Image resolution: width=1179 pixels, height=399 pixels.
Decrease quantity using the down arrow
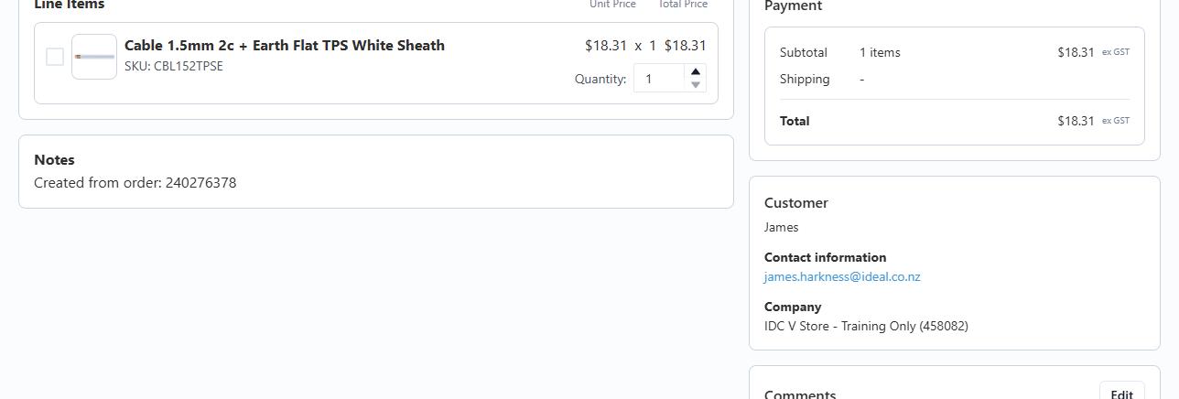tap(696, 85)
